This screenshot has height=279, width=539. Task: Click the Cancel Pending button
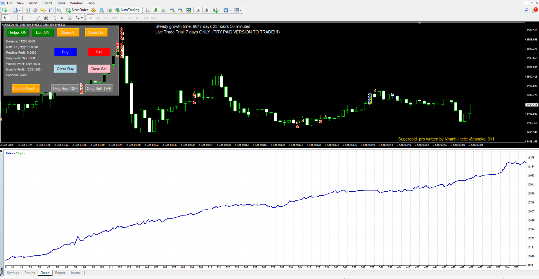[x=26, y=89]
